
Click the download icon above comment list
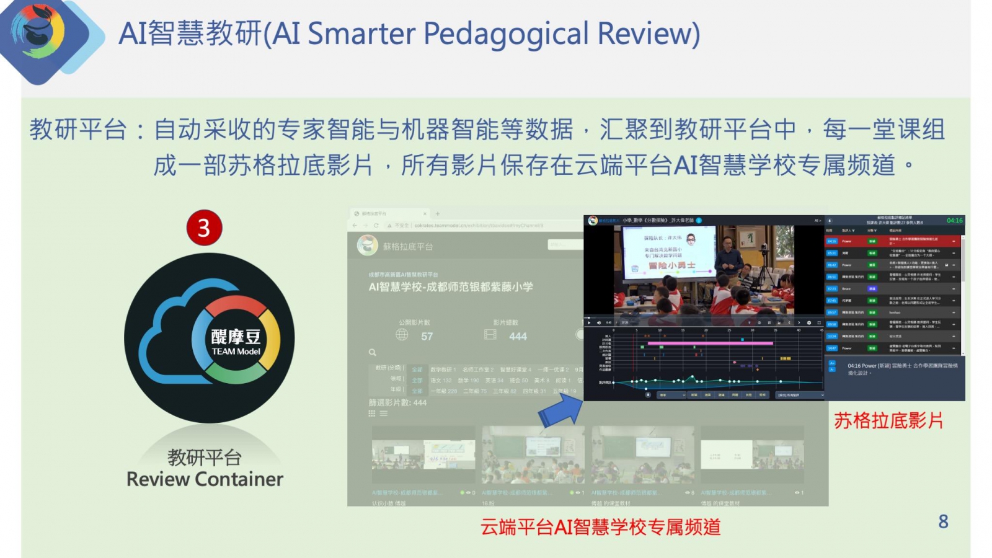pyautogui.click(x=830, y=221)
